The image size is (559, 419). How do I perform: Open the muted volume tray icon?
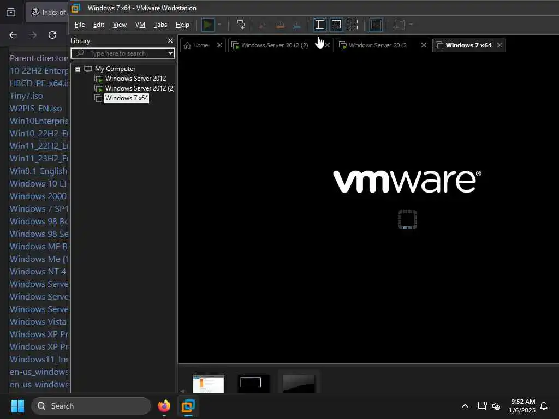(x=496, y=406)
